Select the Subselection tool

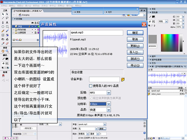(x=7, y=14)
